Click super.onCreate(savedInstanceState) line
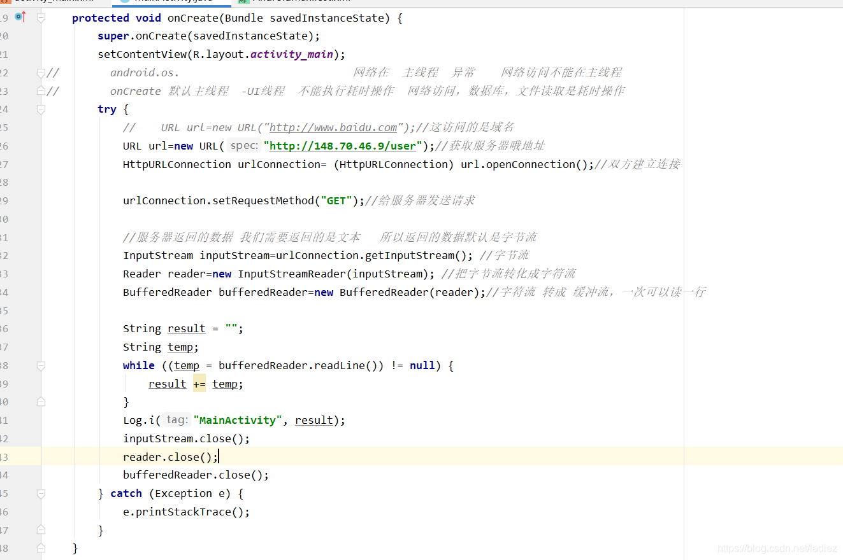 208,36
